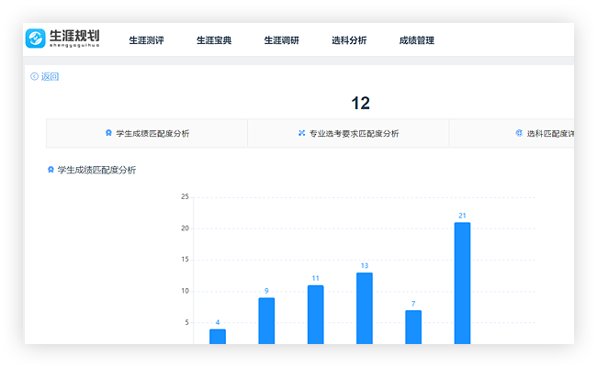The width and height of the screenshot is (597, 367).
Task: Go to the 生涯调研 menu
Action: pos(282,40)
